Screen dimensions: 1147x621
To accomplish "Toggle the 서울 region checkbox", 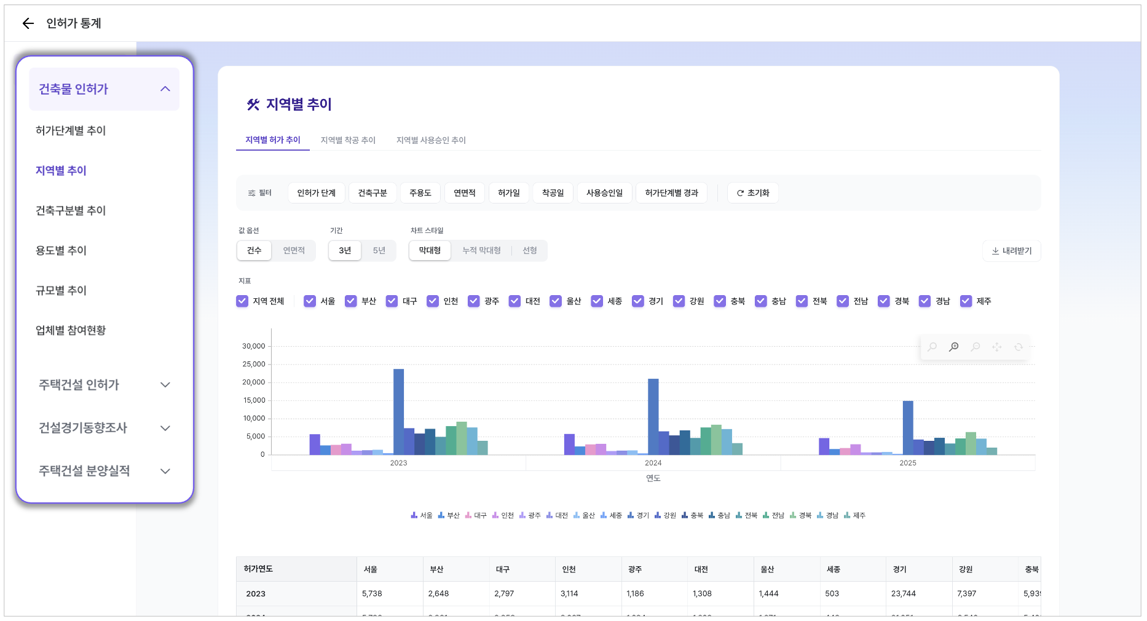I will point(310,301).
